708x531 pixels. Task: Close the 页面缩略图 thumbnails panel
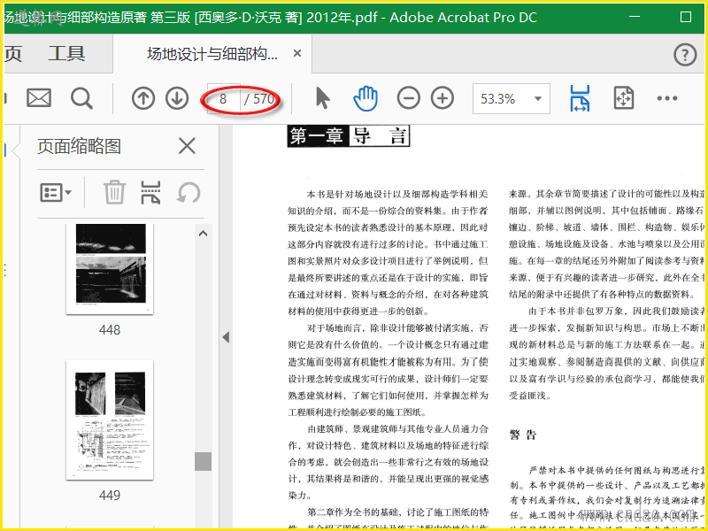187,146
